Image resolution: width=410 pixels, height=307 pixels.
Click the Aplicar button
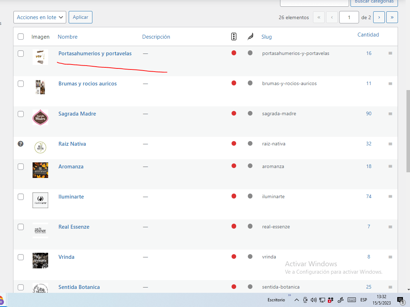pyautogui.click(x=80, y=17)
